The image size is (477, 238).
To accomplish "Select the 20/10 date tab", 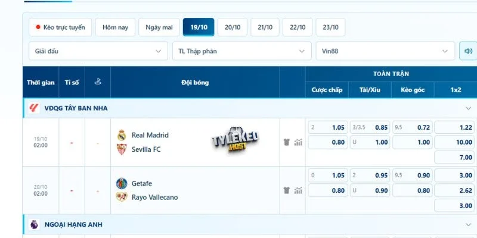I will [233, 27].
